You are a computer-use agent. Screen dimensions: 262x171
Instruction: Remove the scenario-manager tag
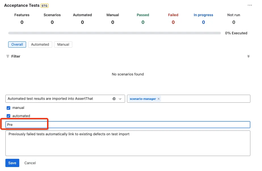click(159, 99)
